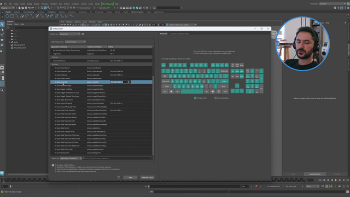
Task: Switch to Runtime Command Editor tab
Action: tap(180, 34)
